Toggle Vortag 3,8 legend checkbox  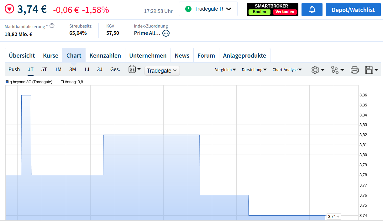[x=62, y=82]
